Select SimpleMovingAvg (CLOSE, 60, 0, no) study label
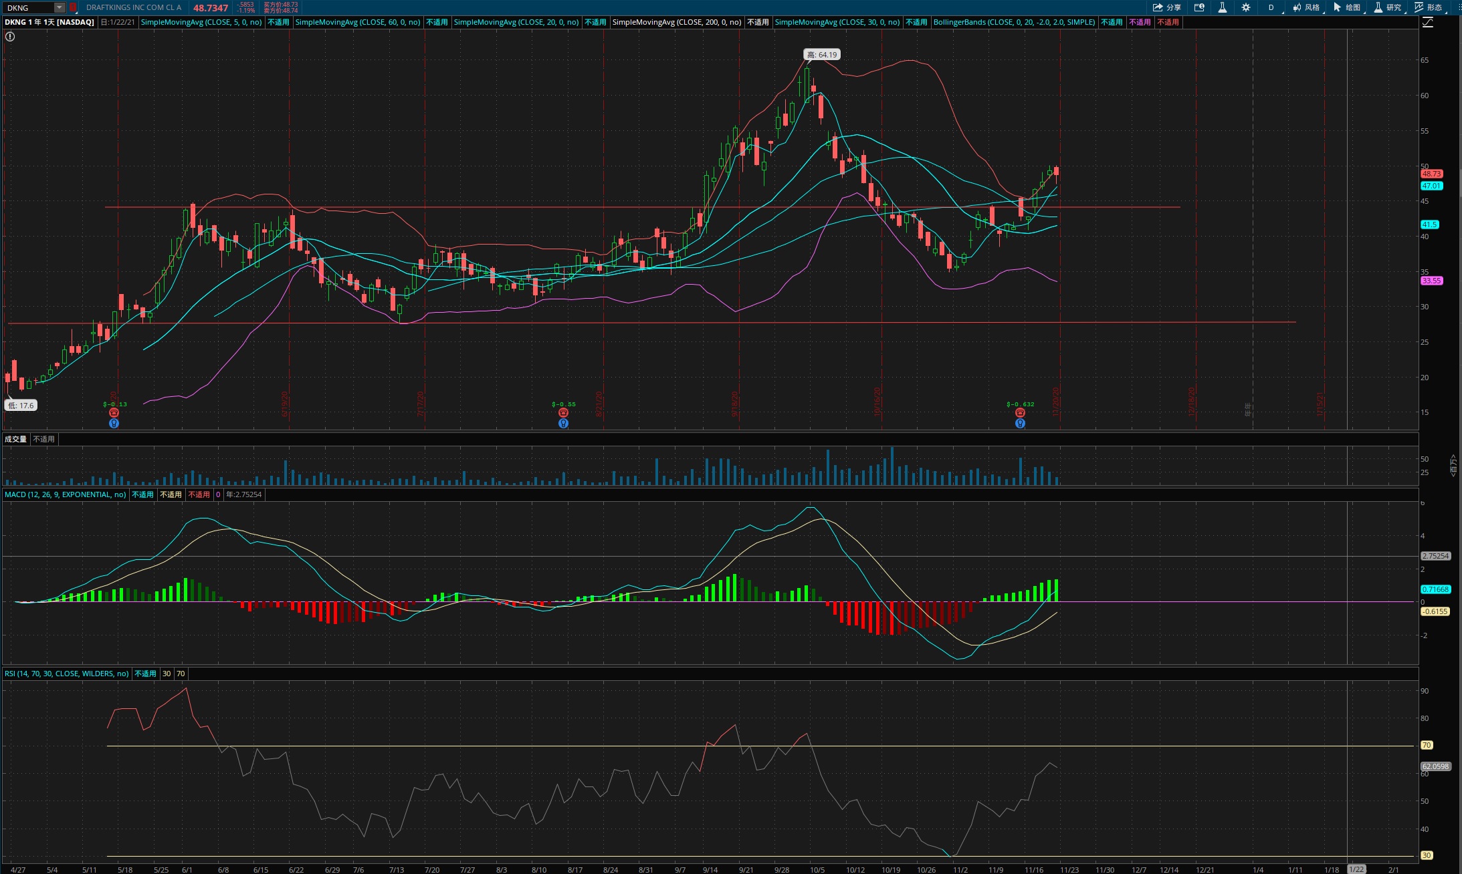The image size is (1462, 874). [x=358, y=22]
